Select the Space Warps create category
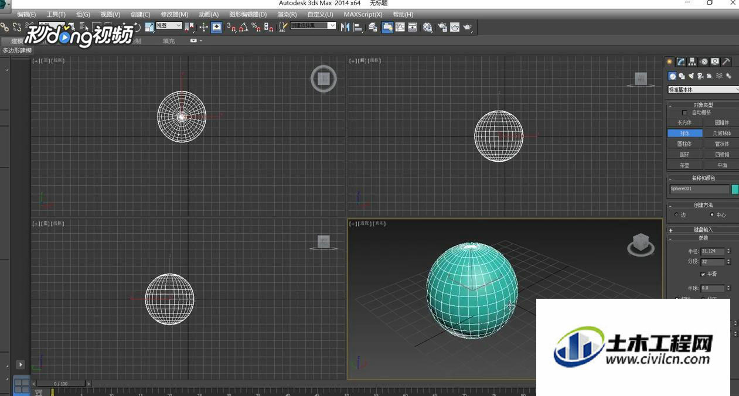Viewport: 739px width, 396px height. click(x=719, y=76)
